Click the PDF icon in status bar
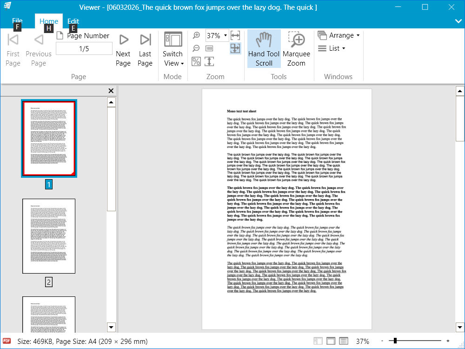 click(x=7, y=341)
